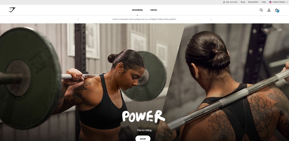Open the account person icon in header
289x141 pixels.
click(269, 10)
